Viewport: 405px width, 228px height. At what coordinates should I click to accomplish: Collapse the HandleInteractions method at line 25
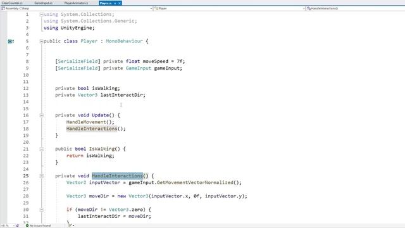pos(41,176)
